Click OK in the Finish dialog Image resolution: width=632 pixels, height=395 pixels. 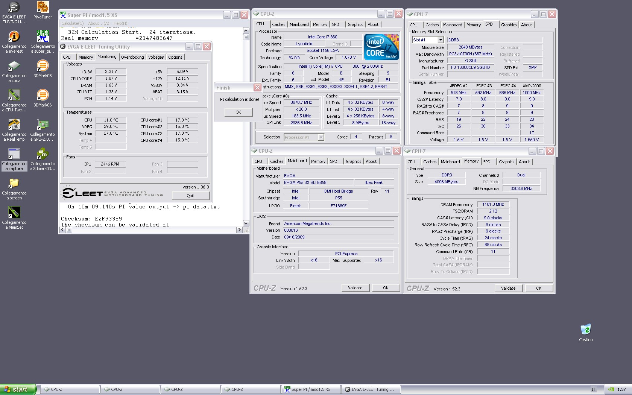coord(238,112)
